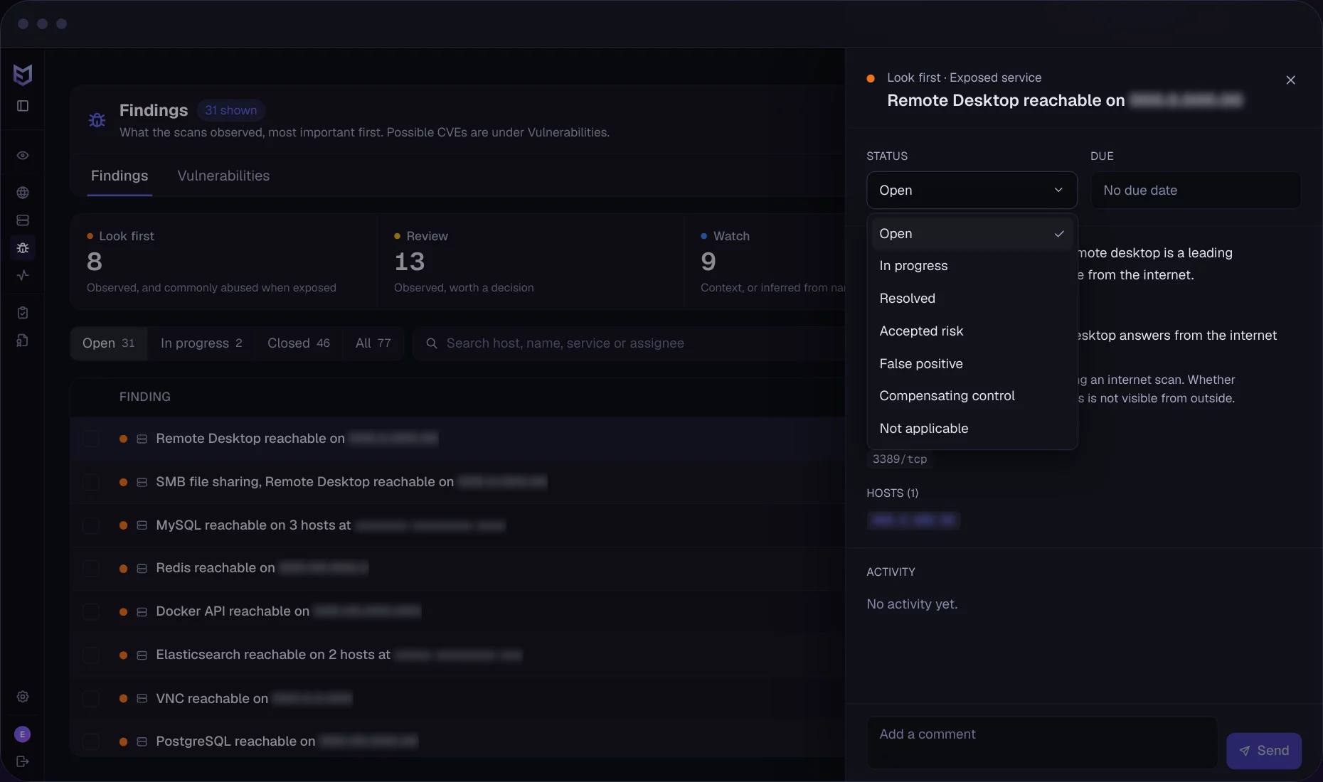Open the report document icon in sidebar
Image resolution: width=1323 pixels, height=782 pixels.
click(23, 341)
